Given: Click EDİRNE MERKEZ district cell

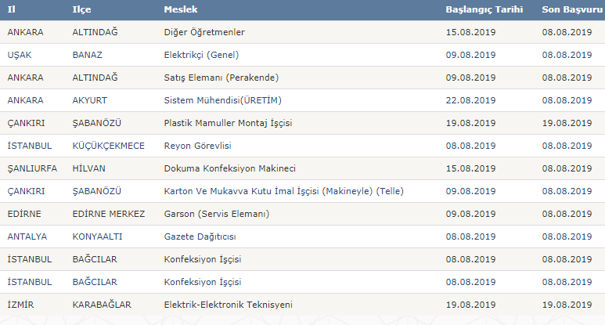Looking at the screenshot, I should pyautogui.click(x=109, y=214).
